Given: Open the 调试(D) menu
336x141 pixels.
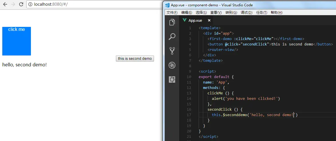Looking at the screenshot, I should click(246, 13).
